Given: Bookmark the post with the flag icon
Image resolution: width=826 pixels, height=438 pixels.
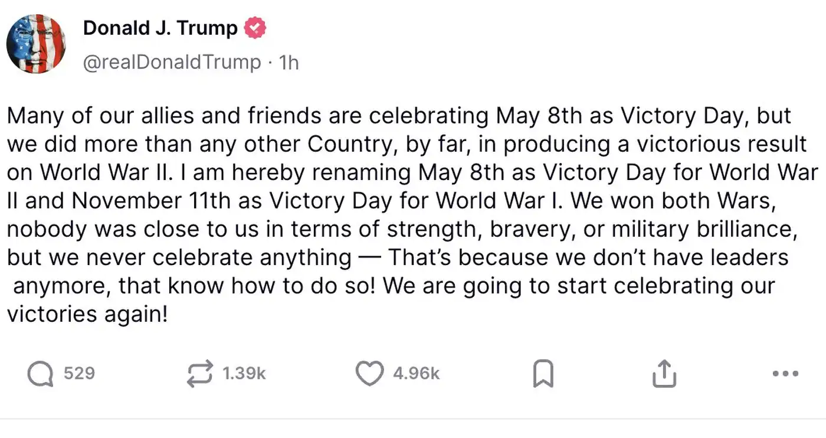Looking at the screenshot, I should tap(544, 372).
